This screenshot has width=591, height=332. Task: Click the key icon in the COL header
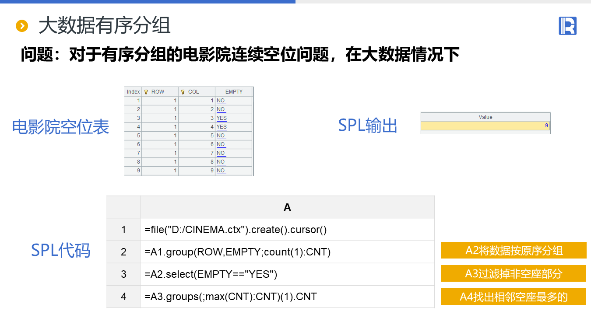(x=183, y=92)
